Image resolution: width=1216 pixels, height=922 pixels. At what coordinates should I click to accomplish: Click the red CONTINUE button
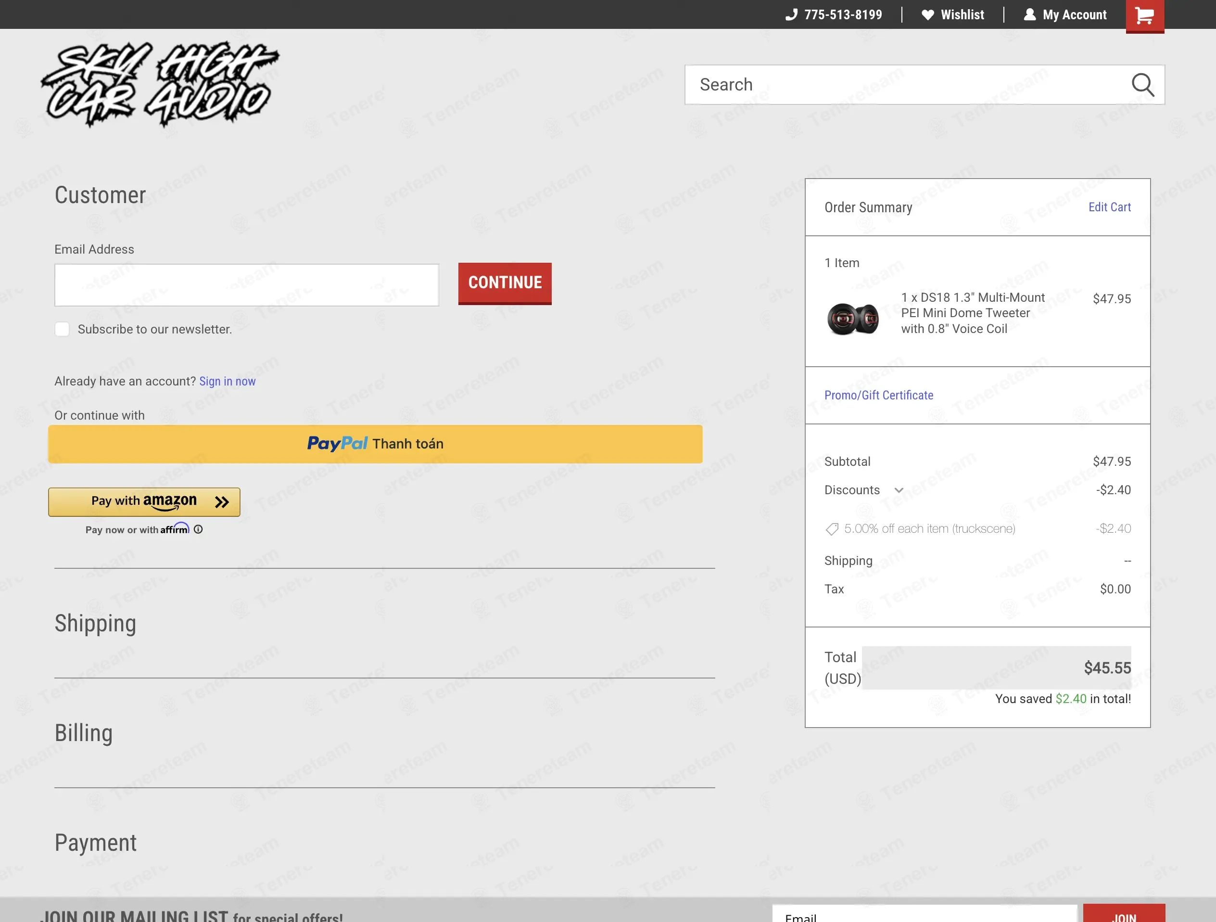505,283
